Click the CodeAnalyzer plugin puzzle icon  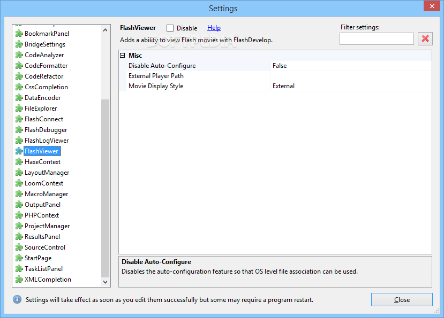[x=19, y=55]
